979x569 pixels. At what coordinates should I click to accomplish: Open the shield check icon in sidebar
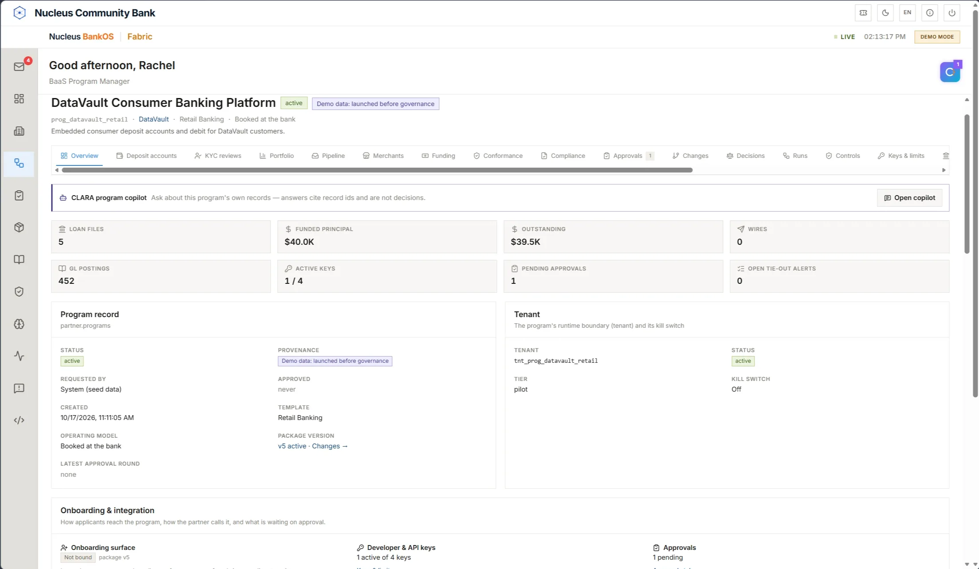(19, 292)
